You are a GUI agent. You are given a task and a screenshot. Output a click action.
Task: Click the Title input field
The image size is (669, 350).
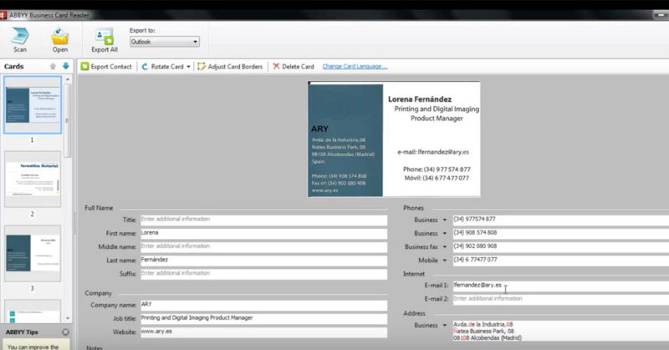coord(263,220)
